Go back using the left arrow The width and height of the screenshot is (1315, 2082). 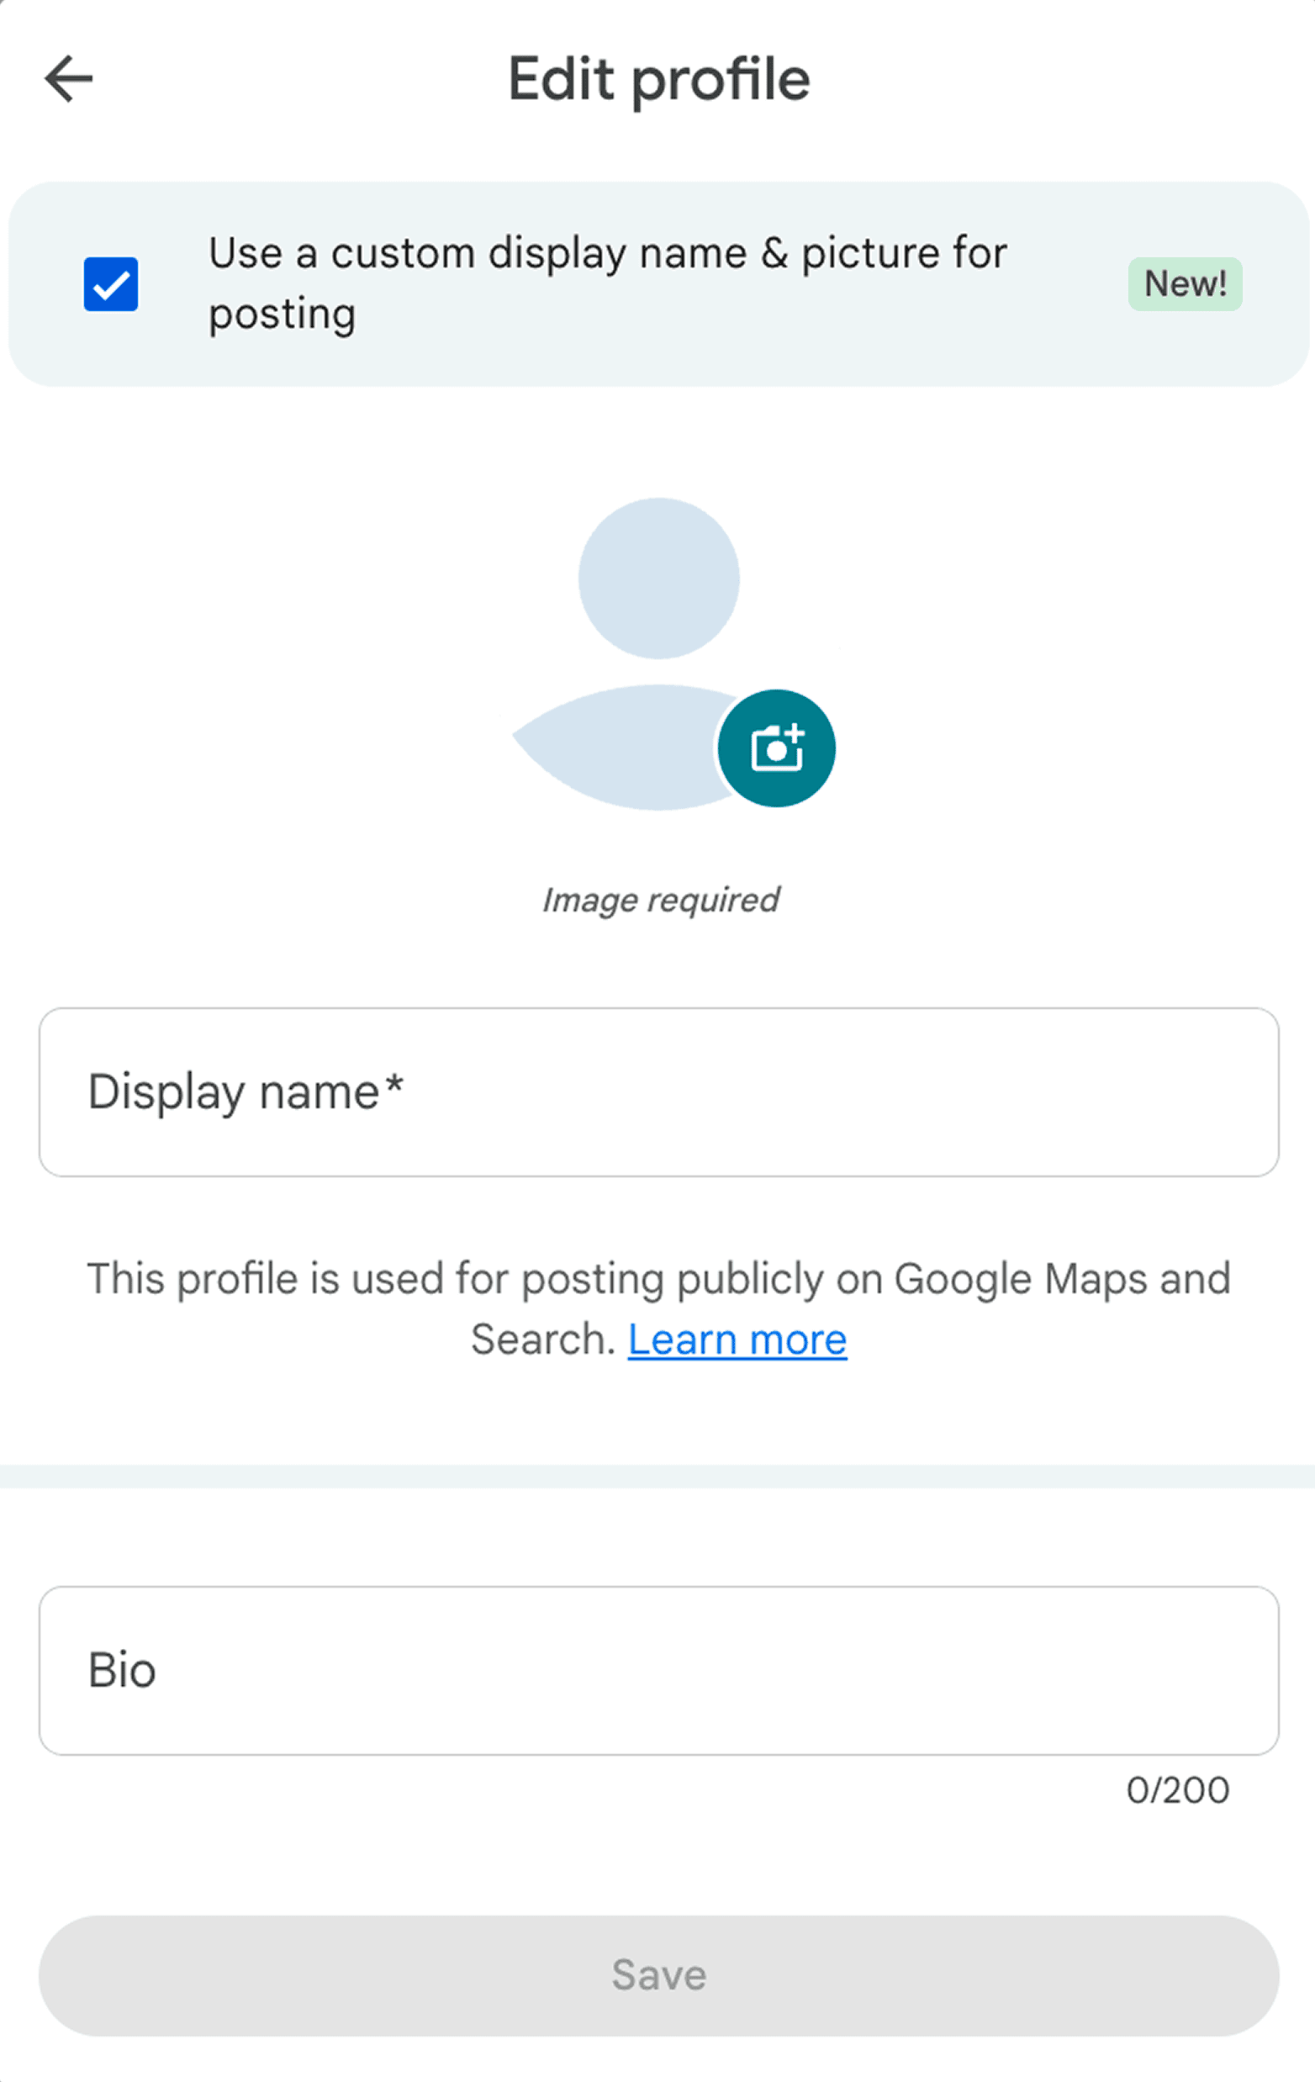click(x=68, y=79)
